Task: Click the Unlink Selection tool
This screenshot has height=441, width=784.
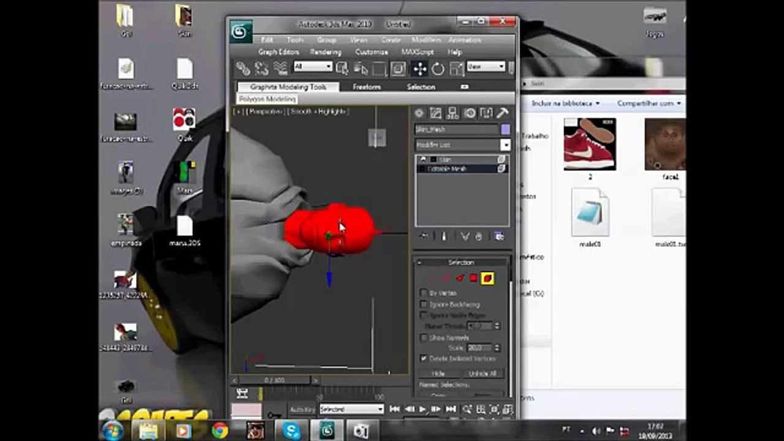Action: [x=262, y=69]
